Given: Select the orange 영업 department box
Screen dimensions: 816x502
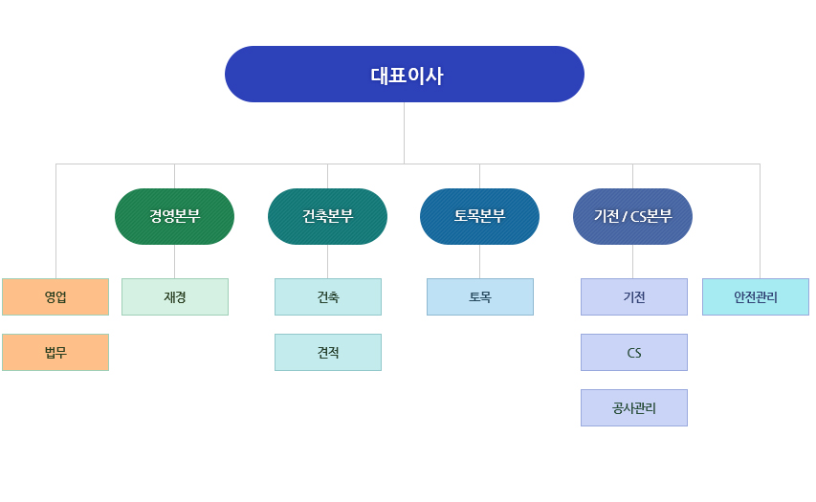Looking at the screenshot, I should (55, 296).
